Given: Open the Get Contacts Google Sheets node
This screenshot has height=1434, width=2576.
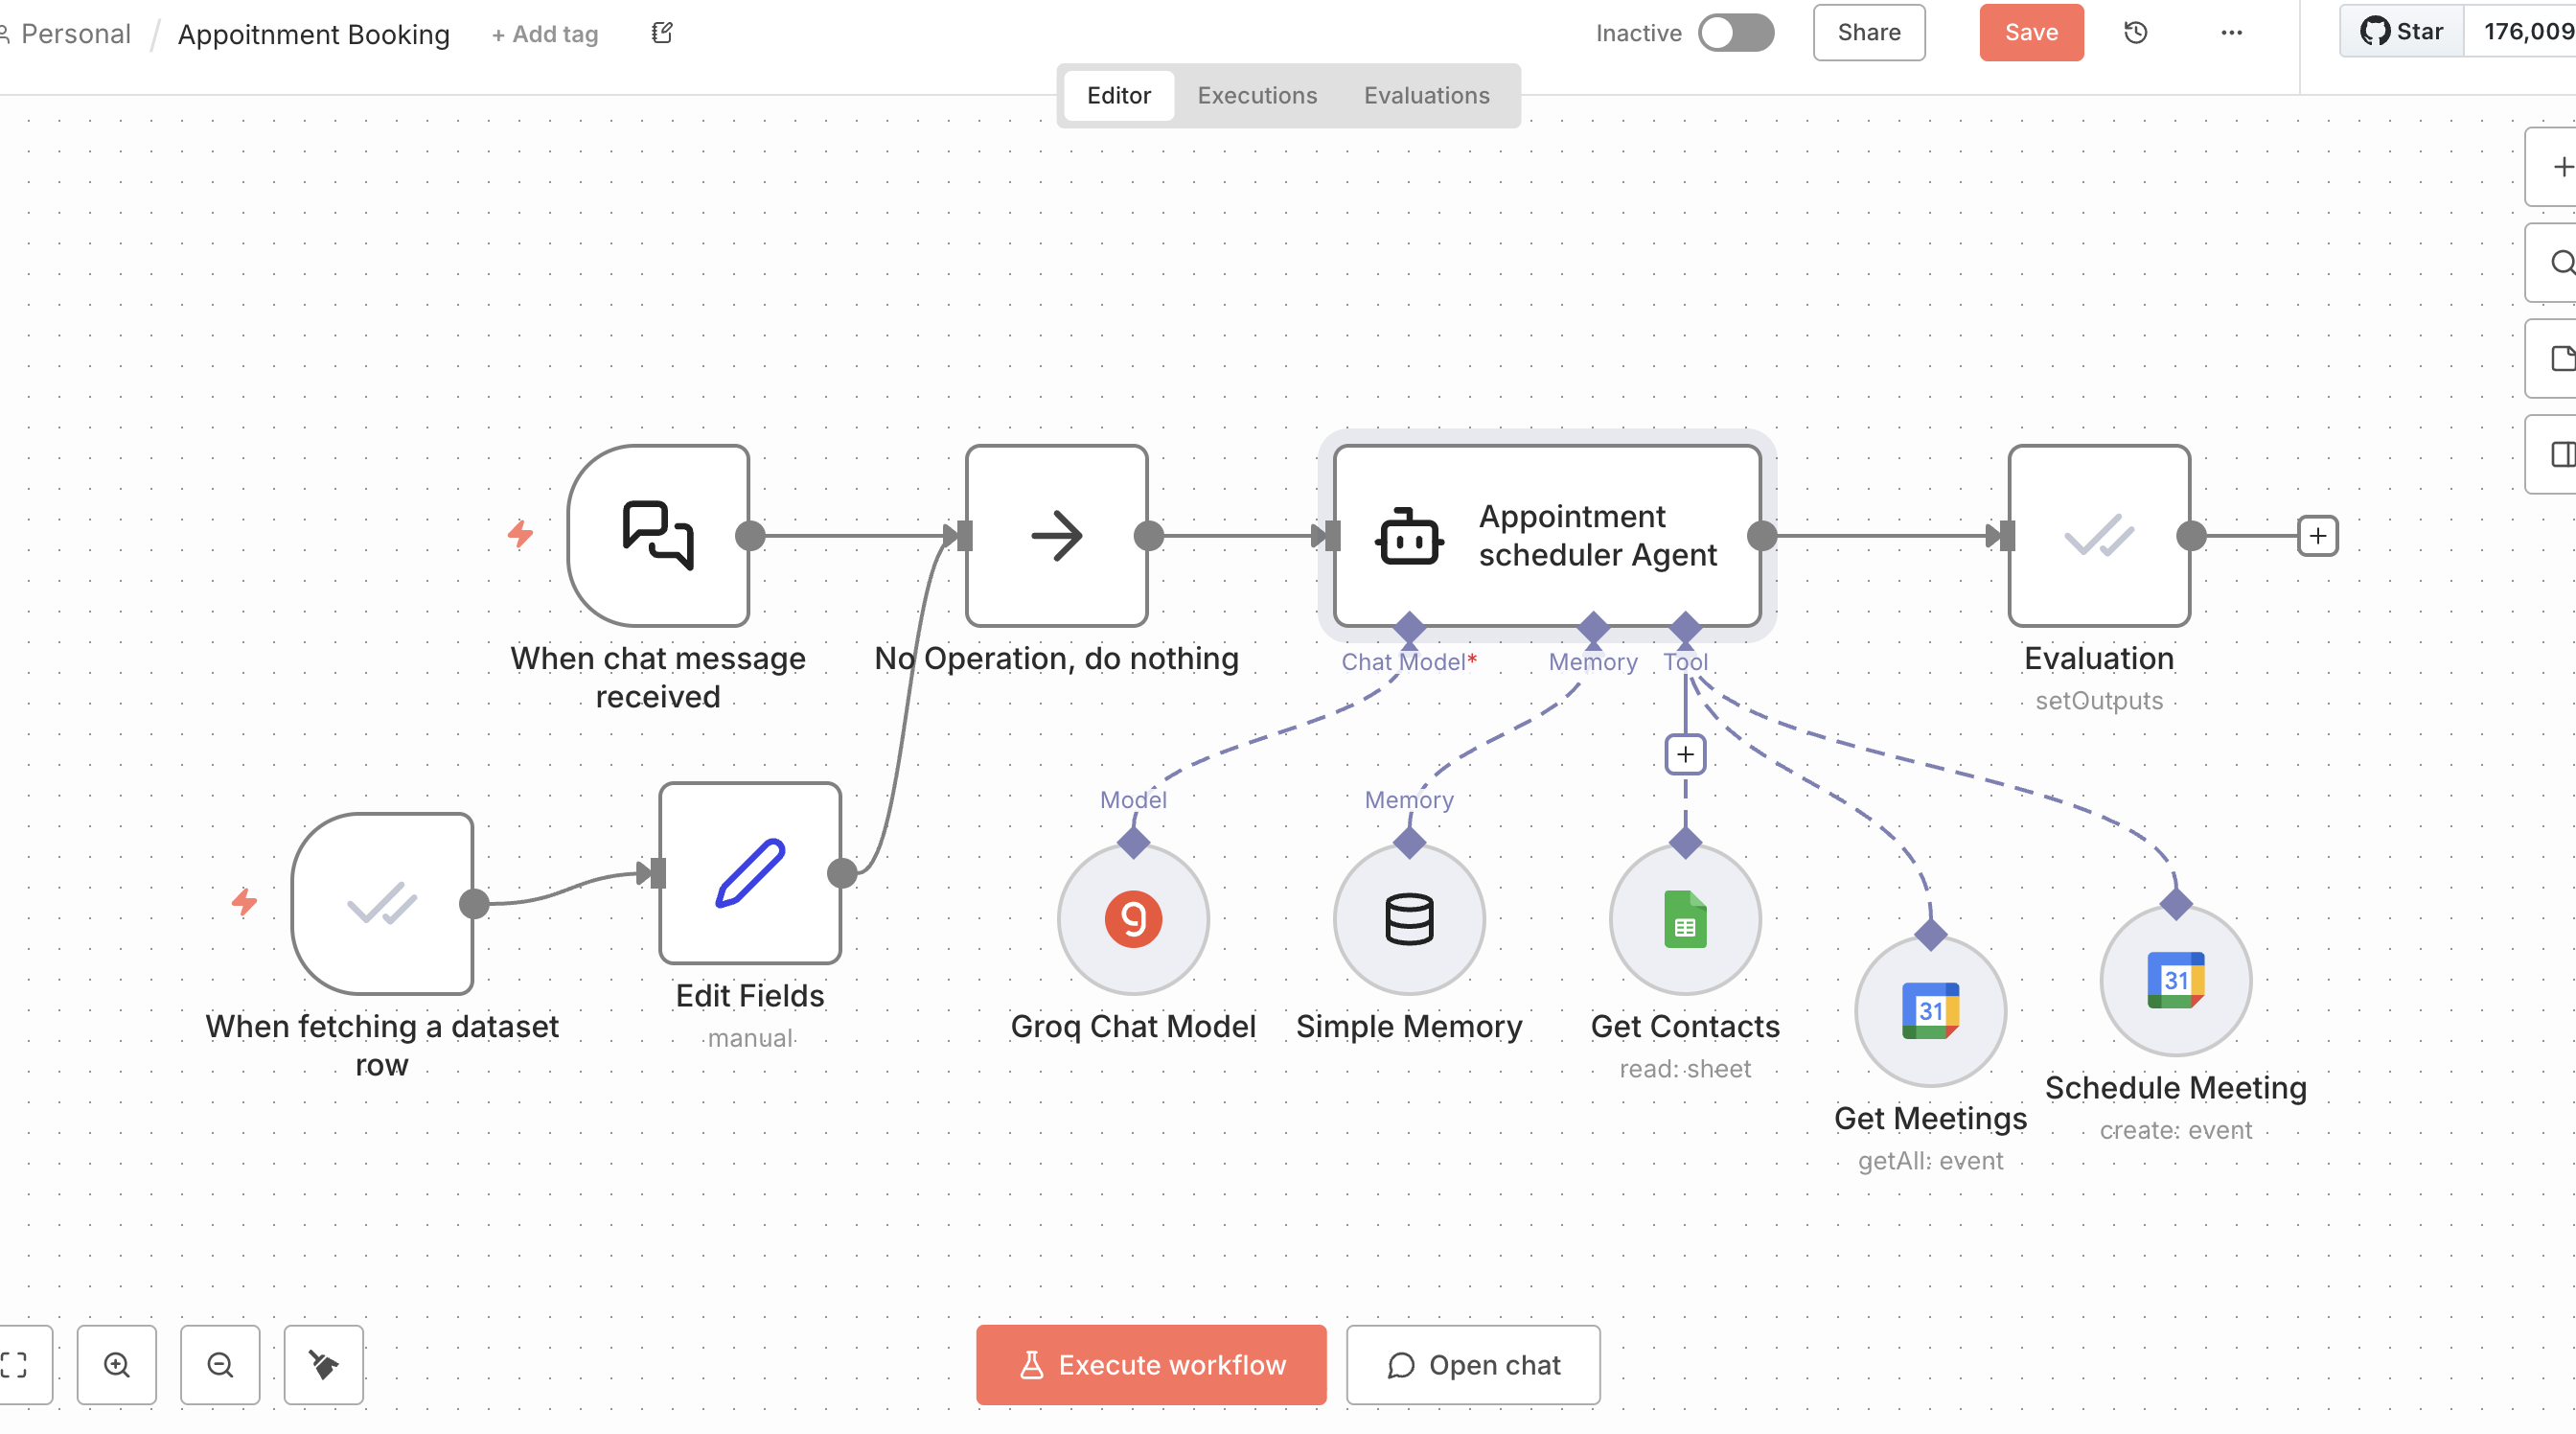Looking at the screenshot, I should coord(1685,918).
